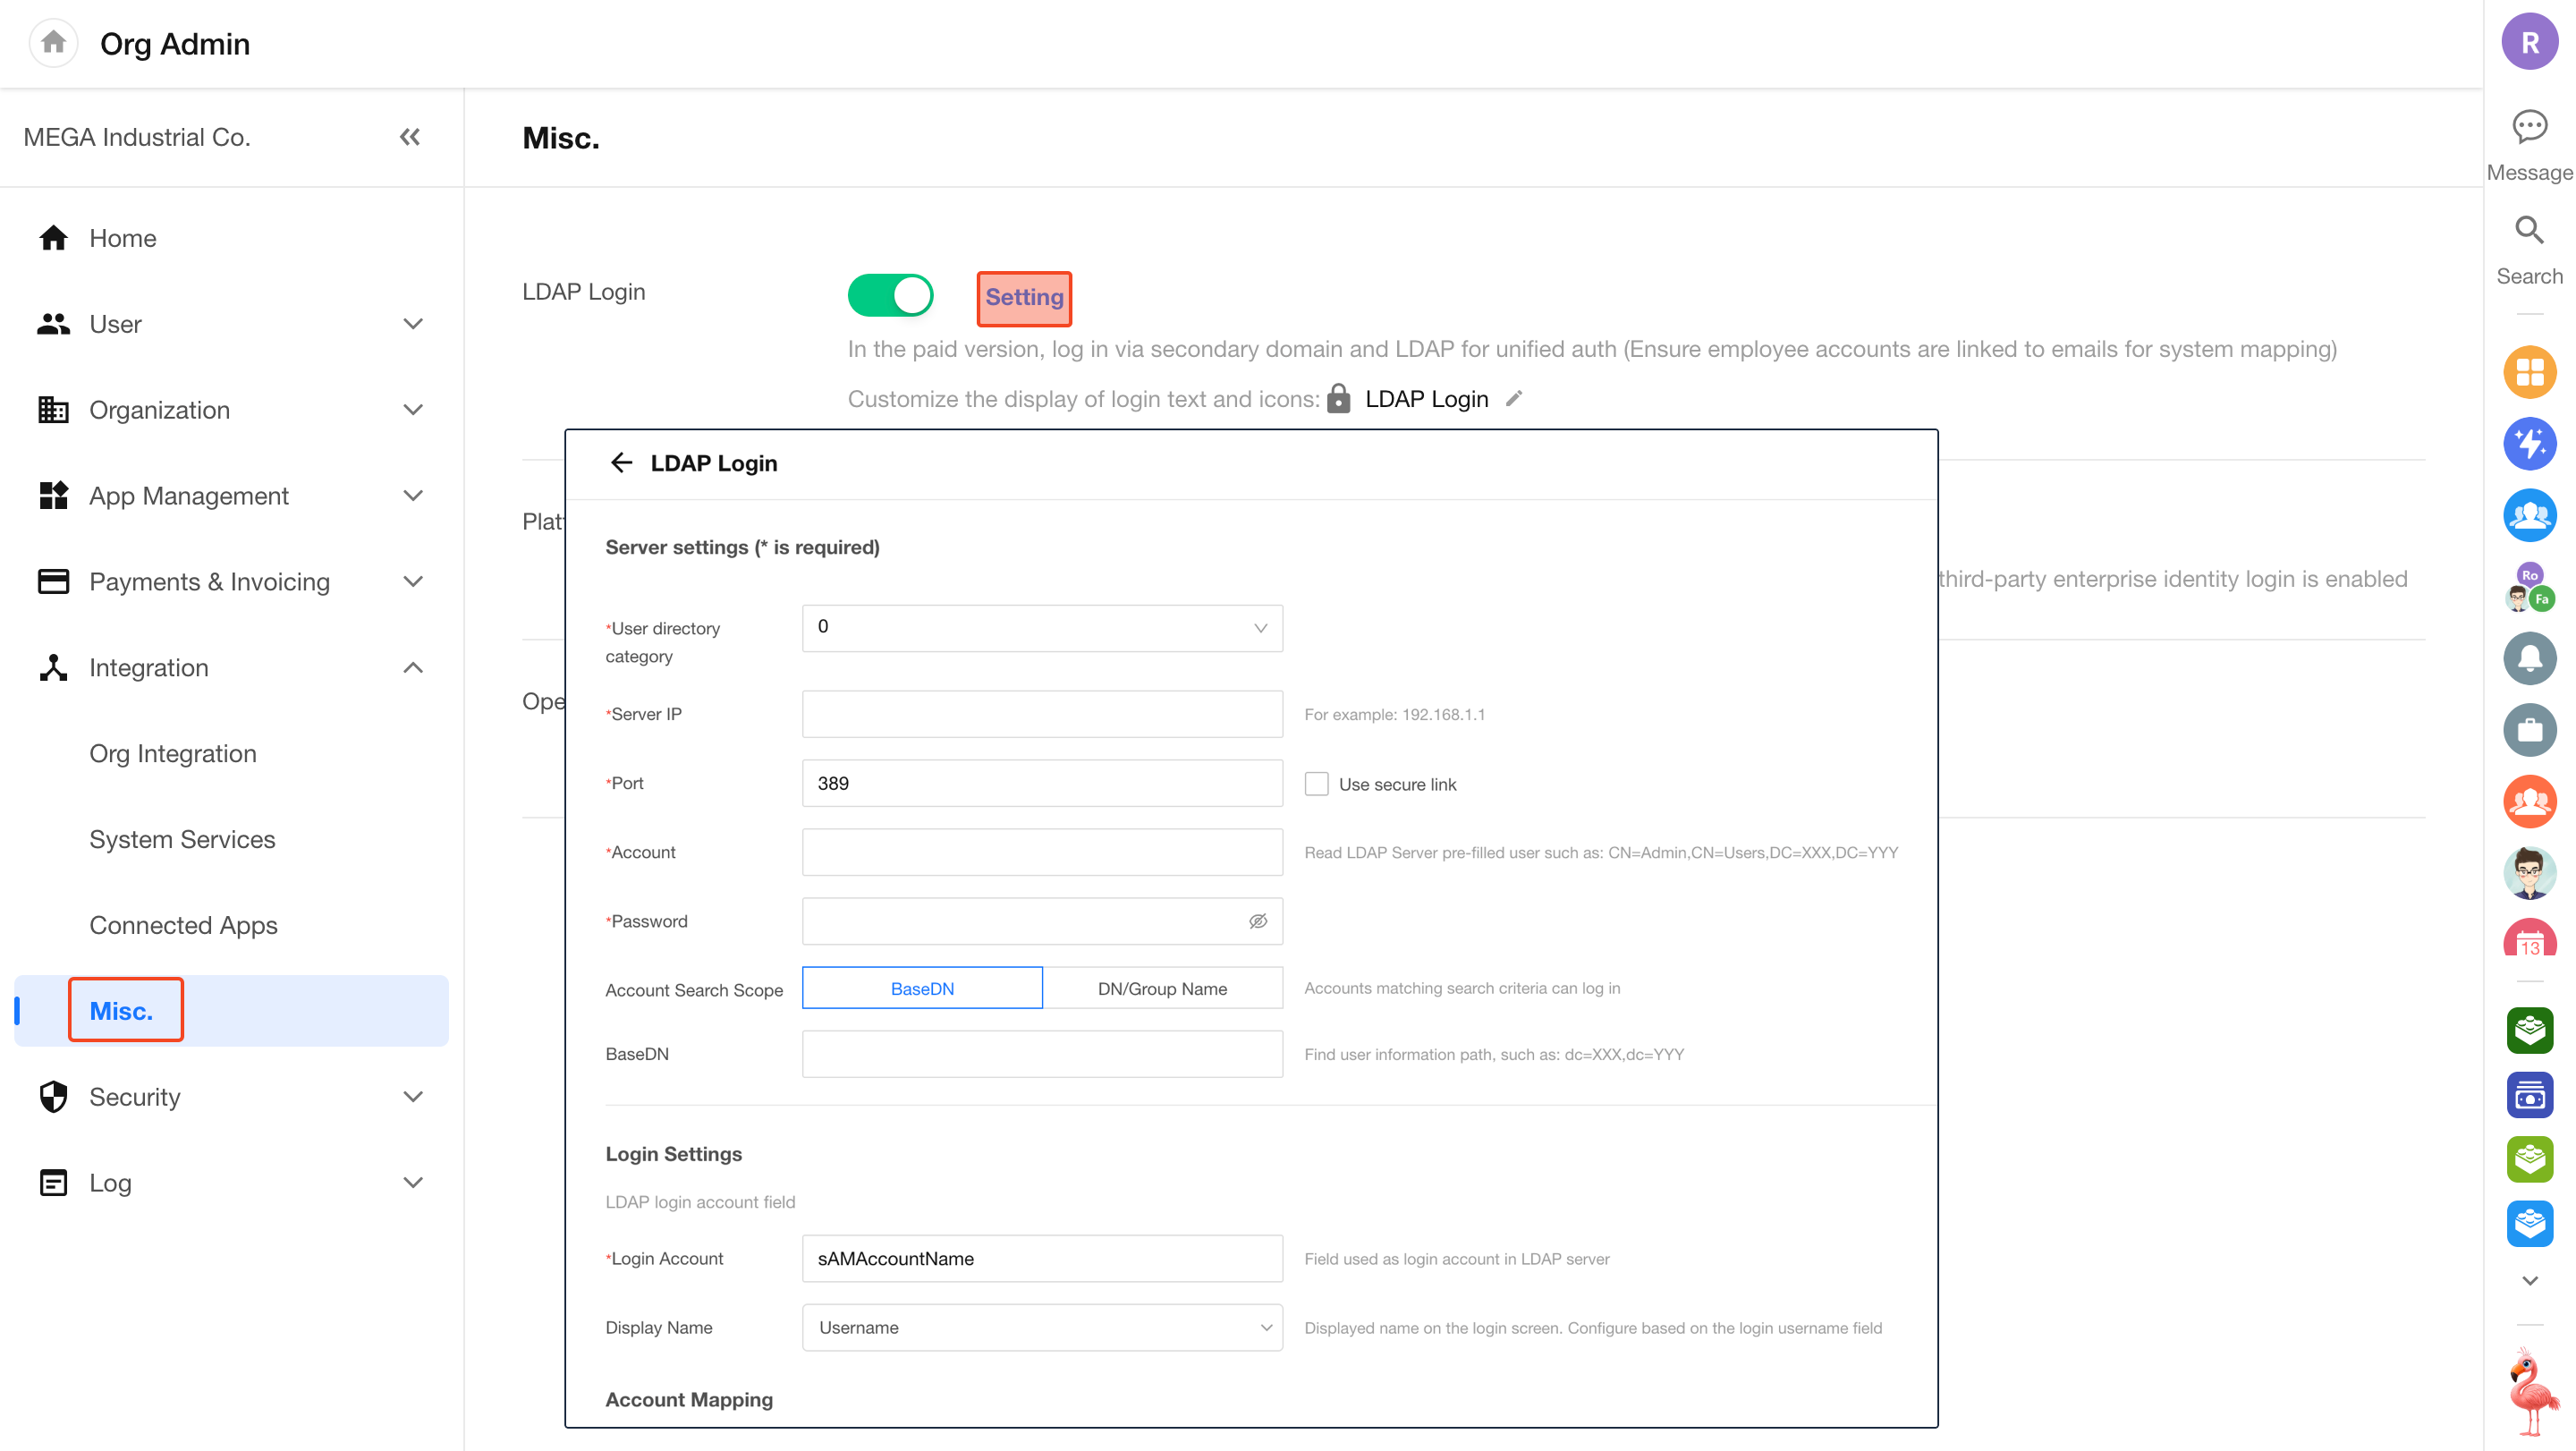The image size is (2576, 1451).
Task: Go back with the LDAP Login arrow
Action: [622, 463]
